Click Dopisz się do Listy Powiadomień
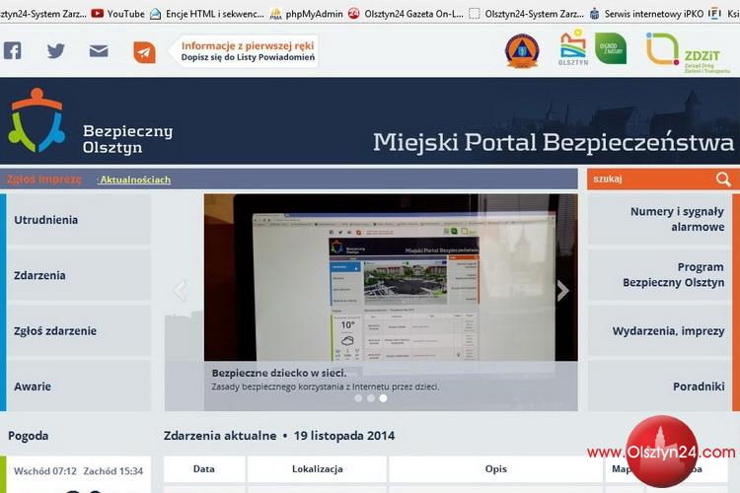740x493 pixels. (248, 57)
